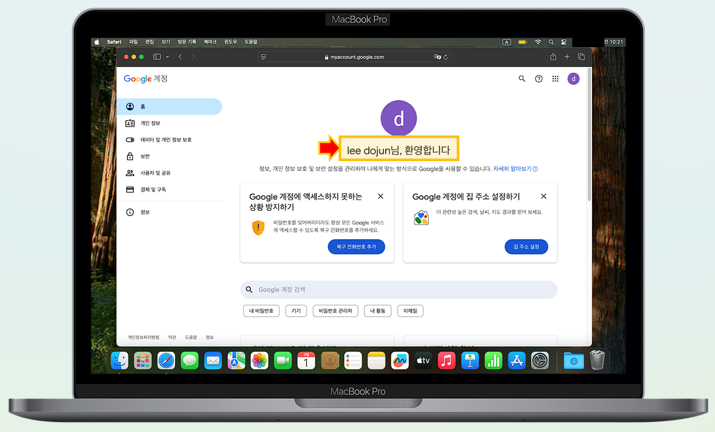
Task: Open Spotlight search in menu bar
Action: point(551,42)
